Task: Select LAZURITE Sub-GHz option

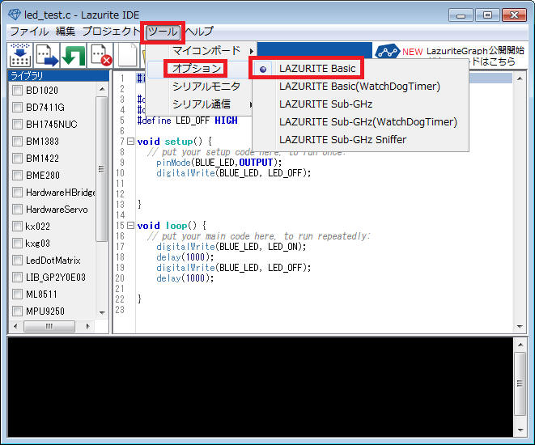Action: point(325,104)
